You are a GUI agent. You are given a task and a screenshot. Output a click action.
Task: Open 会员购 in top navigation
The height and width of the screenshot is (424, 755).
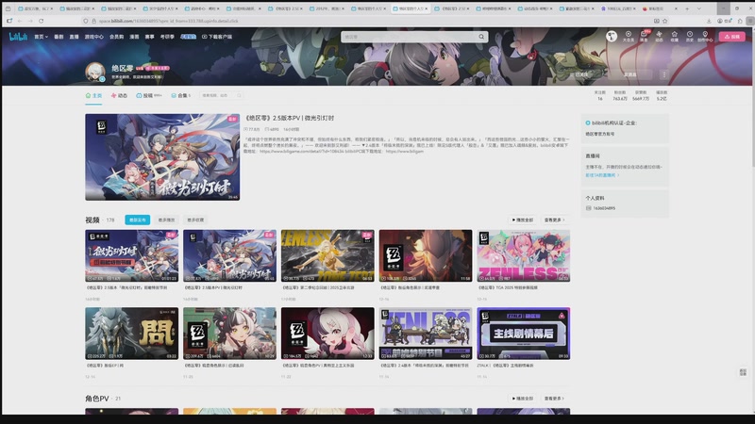tap(116, 37)
